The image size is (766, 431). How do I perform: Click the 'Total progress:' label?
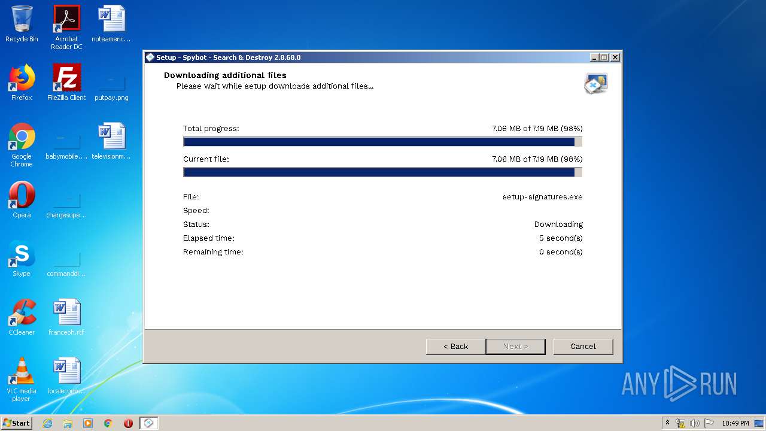(211, 129)
